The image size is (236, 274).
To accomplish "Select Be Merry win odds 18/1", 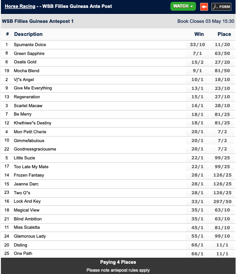I will (197, 115).
